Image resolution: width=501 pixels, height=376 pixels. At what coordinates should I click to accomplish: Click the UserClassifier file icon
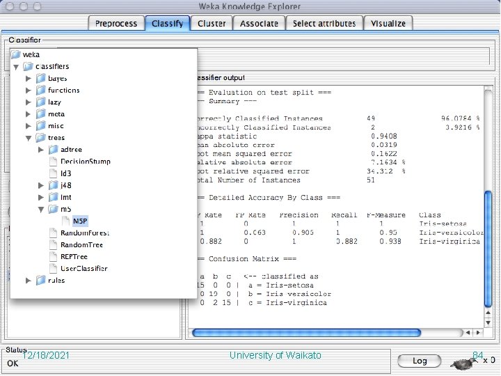(x=54, y=268)
